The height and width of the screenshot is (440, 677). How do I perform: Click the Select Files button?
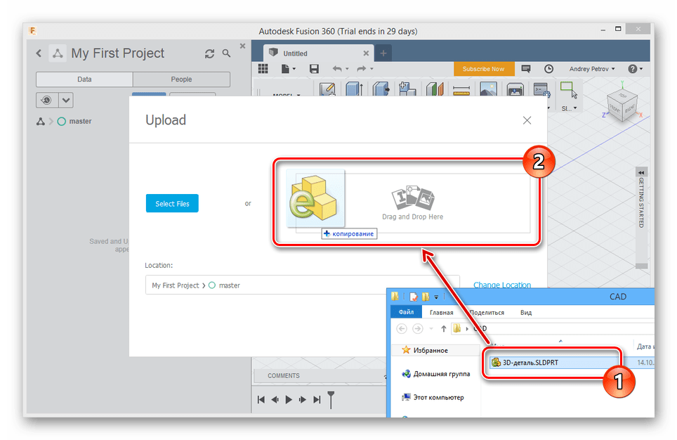(x=172, y=204)
